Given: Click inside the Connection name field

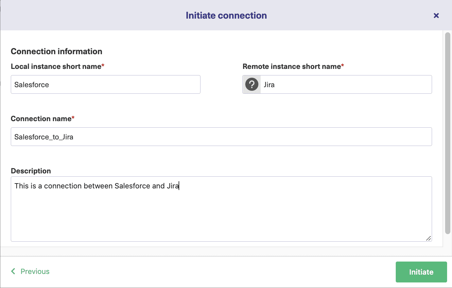Looking at the screenshot, I should point(221,136).
